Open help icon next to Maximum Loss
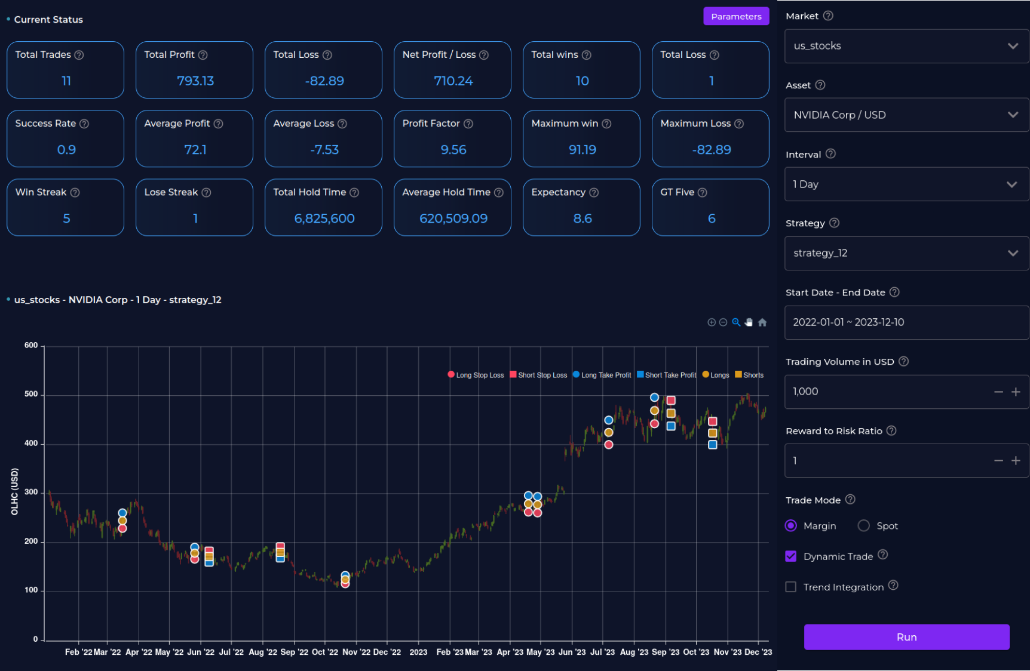 click(x=739, y=124)
